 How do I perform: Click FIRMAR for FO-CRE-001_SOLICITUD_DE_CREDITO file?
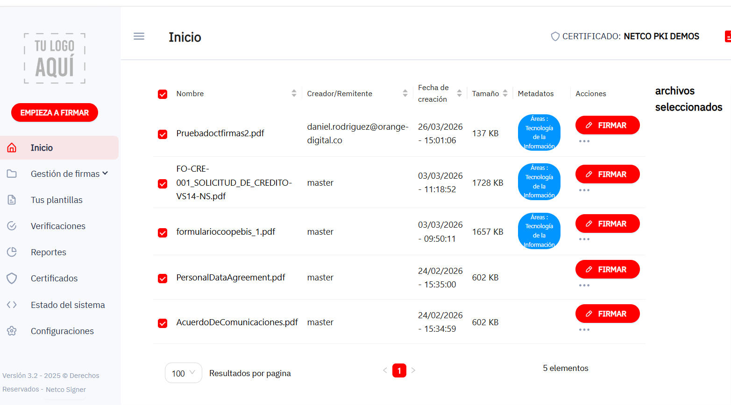click(607, 174)
